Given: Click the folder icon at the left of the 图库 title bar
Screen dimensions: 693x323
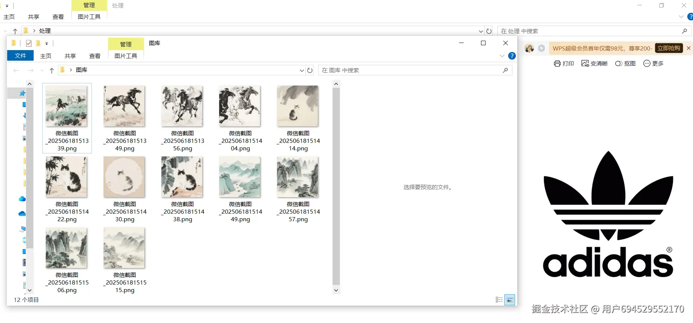Looking at the screenshot, I should [x=14, y=43].
